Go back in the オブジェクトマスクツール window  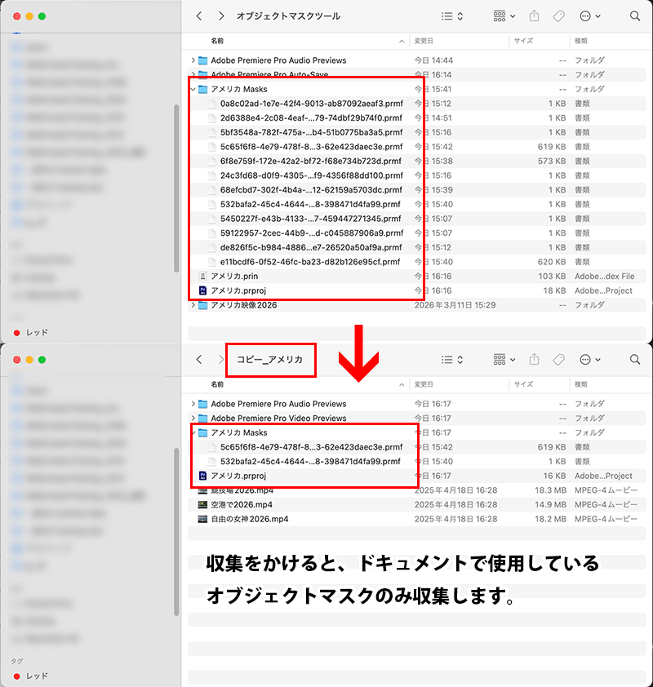point(199,16)
